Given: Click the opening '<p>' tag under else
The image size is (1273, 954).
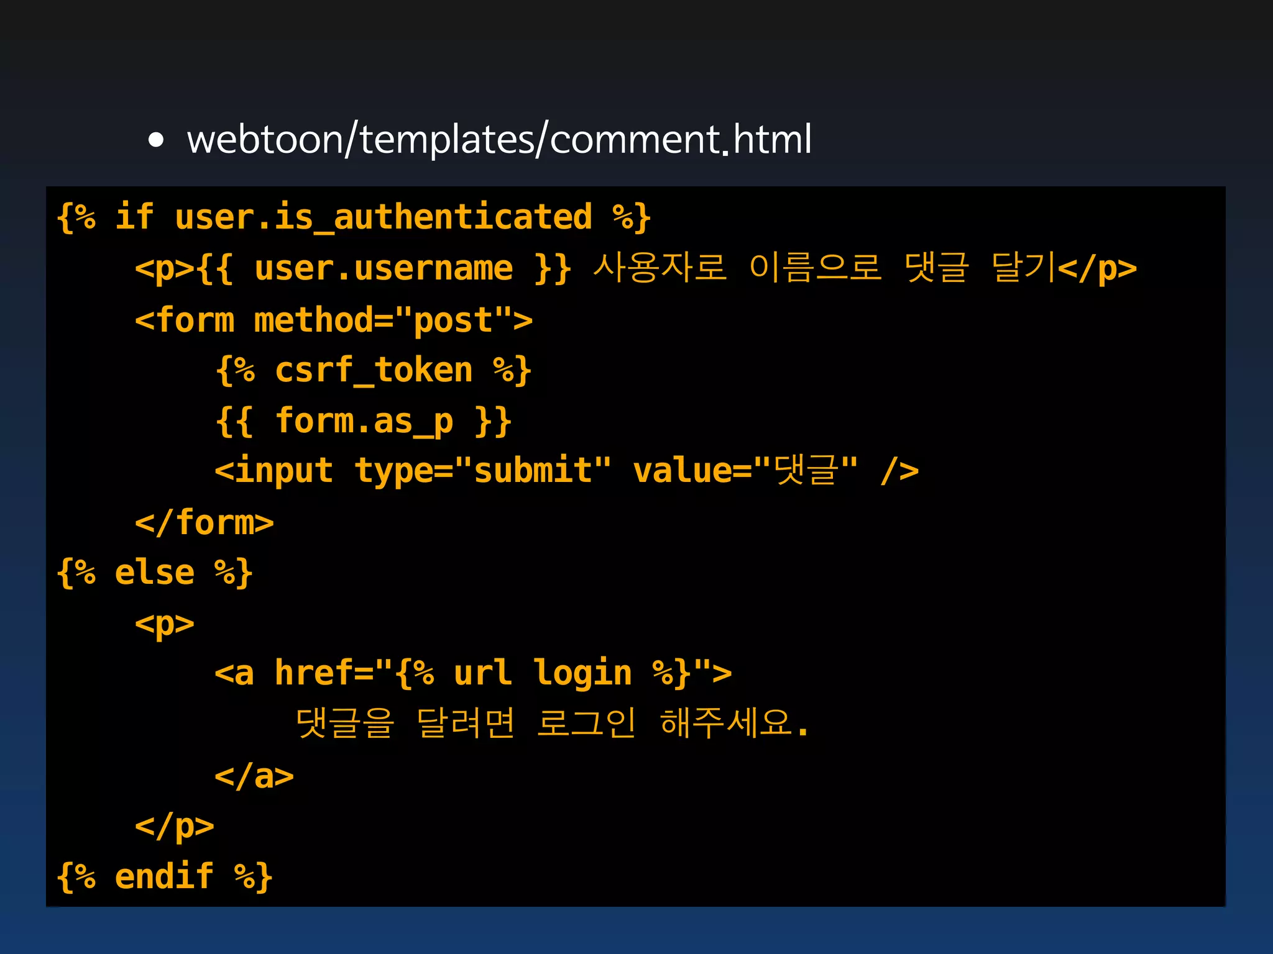Looking at the screenshot, I should [165, 624].
